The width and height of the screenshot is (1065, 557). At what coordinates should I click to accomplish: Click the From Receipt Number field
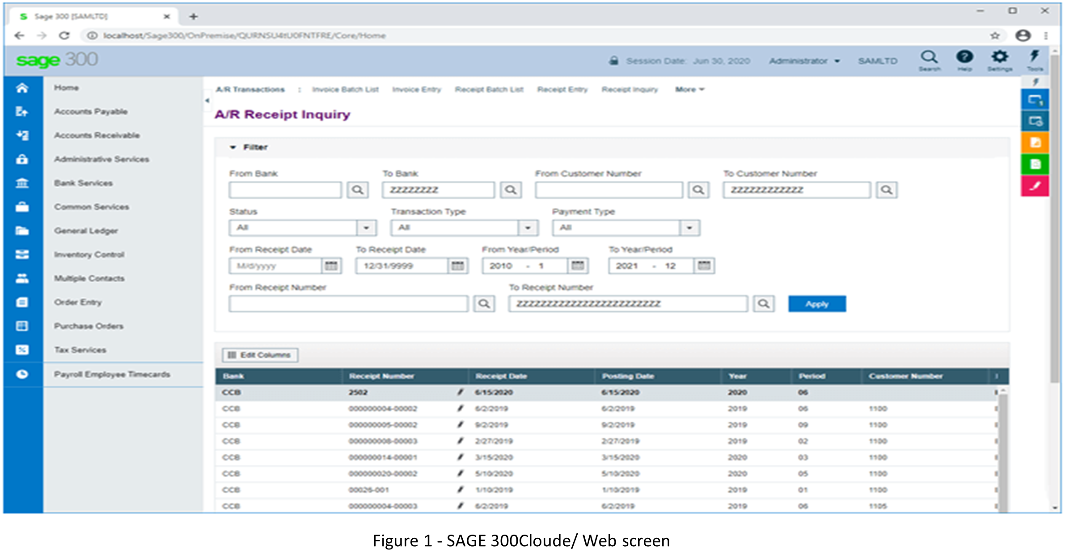click(348, 304)
